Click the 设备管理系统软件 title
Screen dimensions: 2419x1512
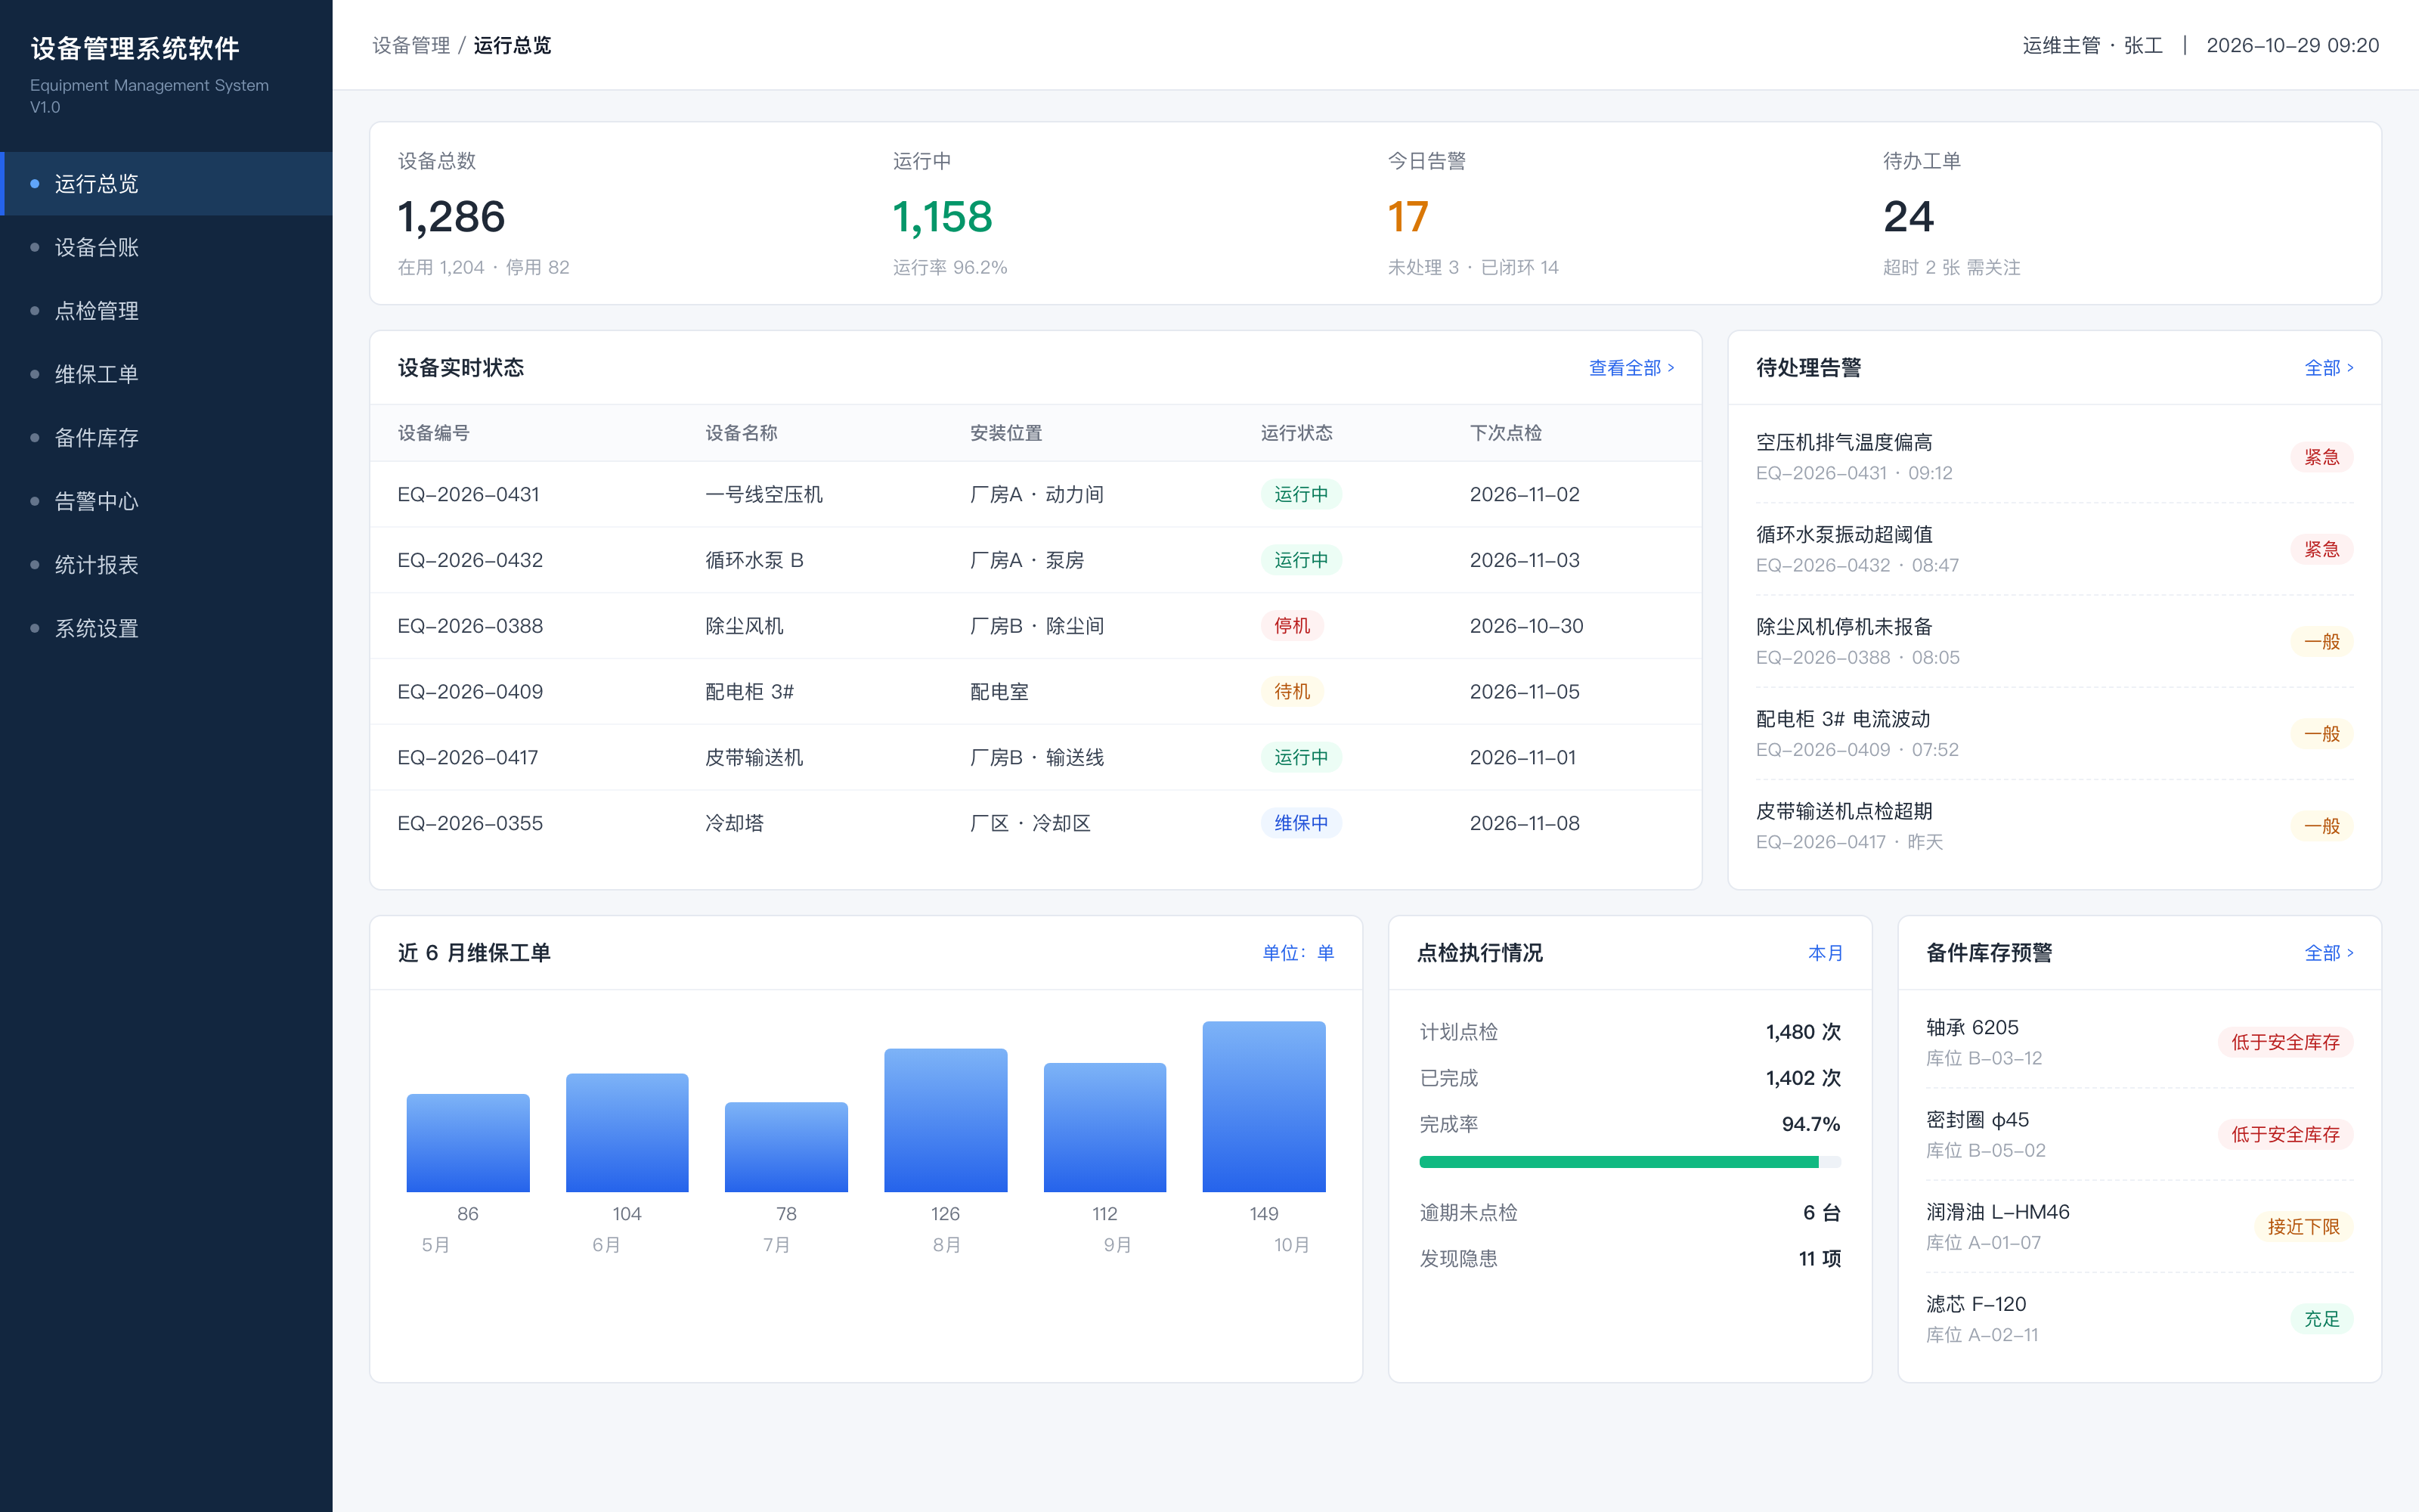click(135, 48)
